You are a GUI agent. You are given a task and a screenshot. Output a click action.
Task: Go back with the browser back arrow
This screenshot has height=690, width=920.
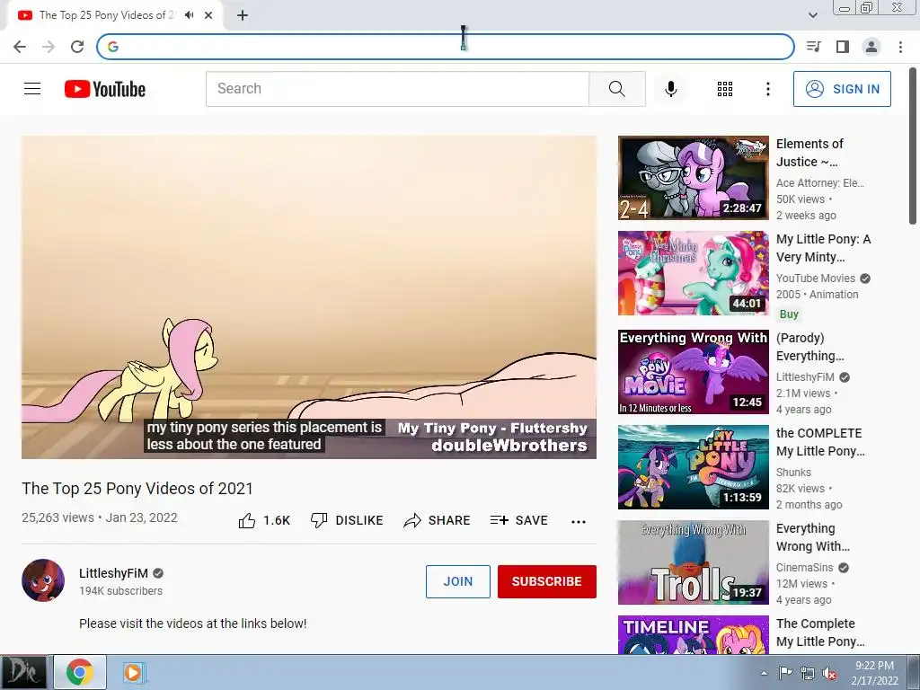(20, 47)
